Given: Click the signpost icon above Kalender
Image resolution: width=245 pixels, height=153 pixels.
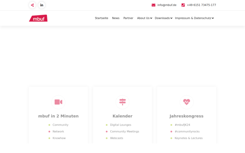Looking at the screenshot, I should (x=122, y=102).
